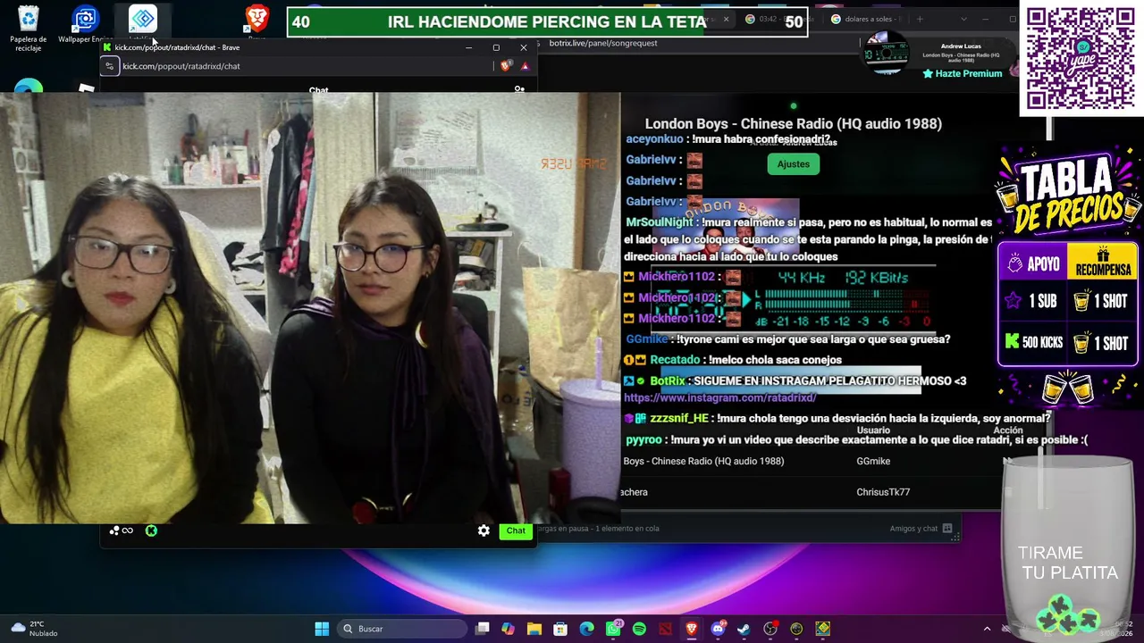Open the Wallpaper Engine desktop shortcut
1144x643 pixels.
click(x=85, y=25)
